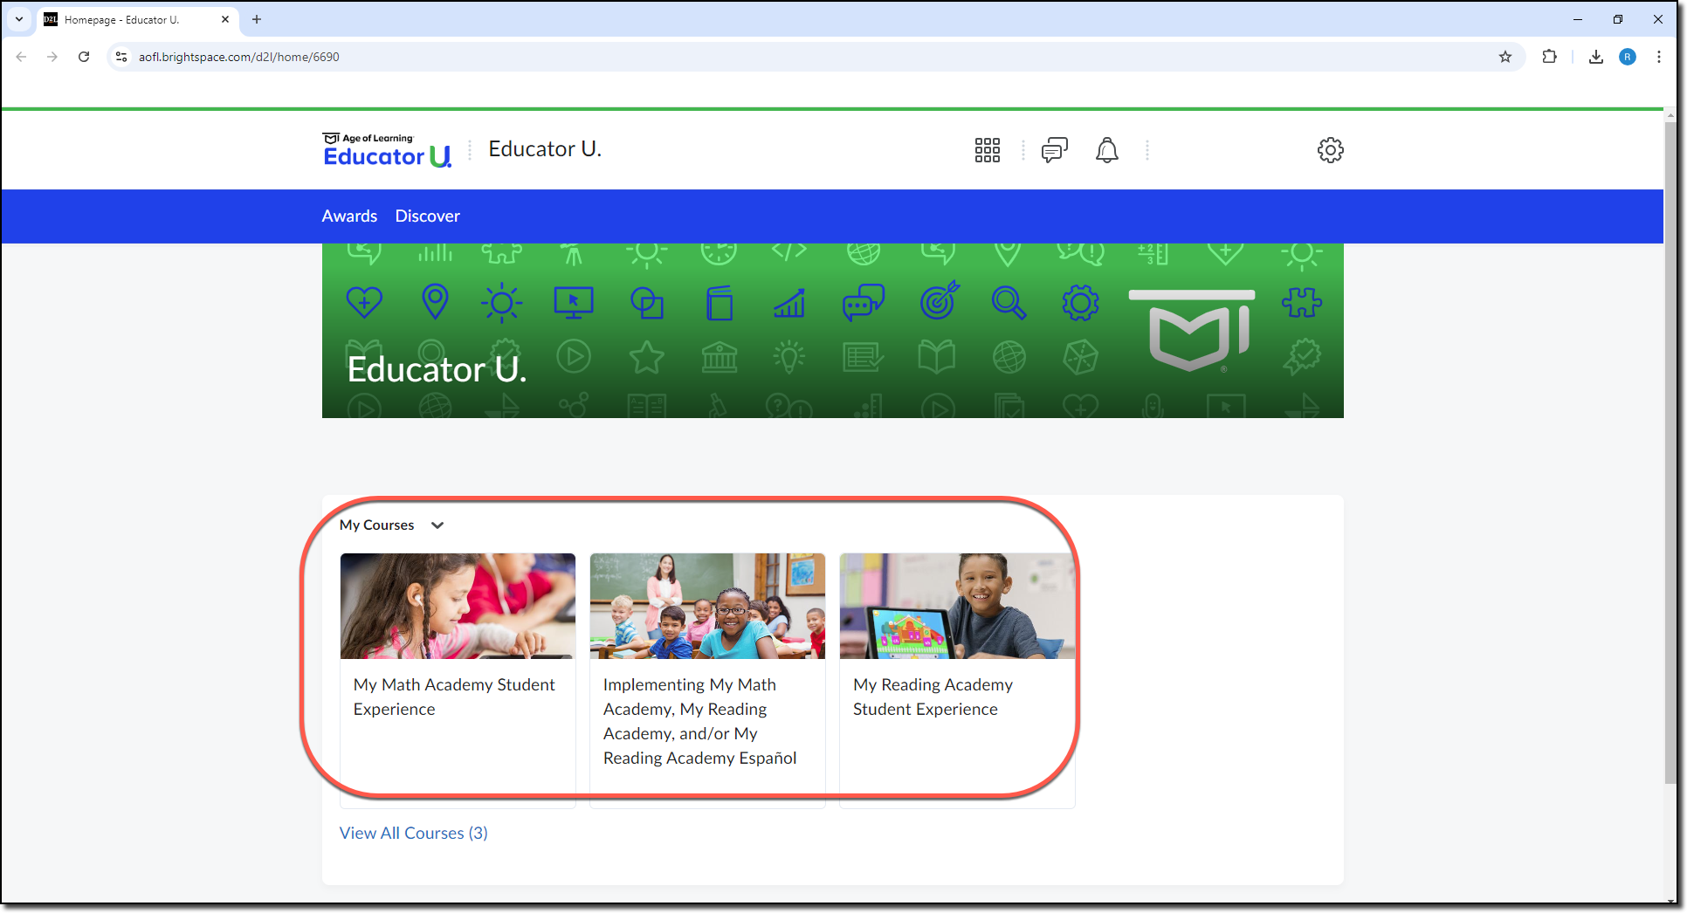Click the Implementing My Math Academy thumbnail

707,606
